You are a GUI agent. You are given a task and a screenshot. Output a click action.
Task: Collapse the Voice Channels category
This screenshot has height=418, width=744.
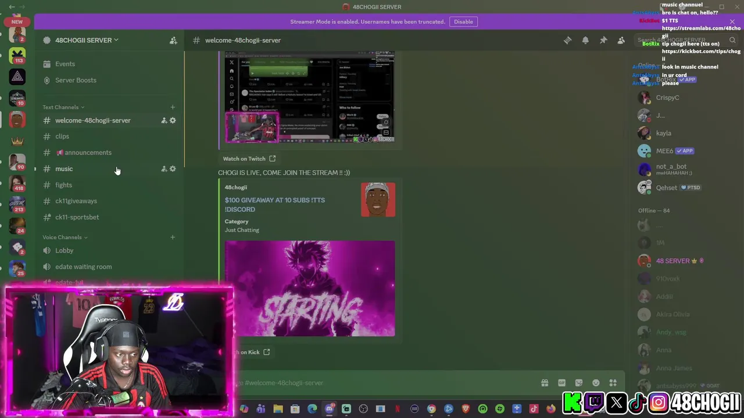tap(65, 237)
